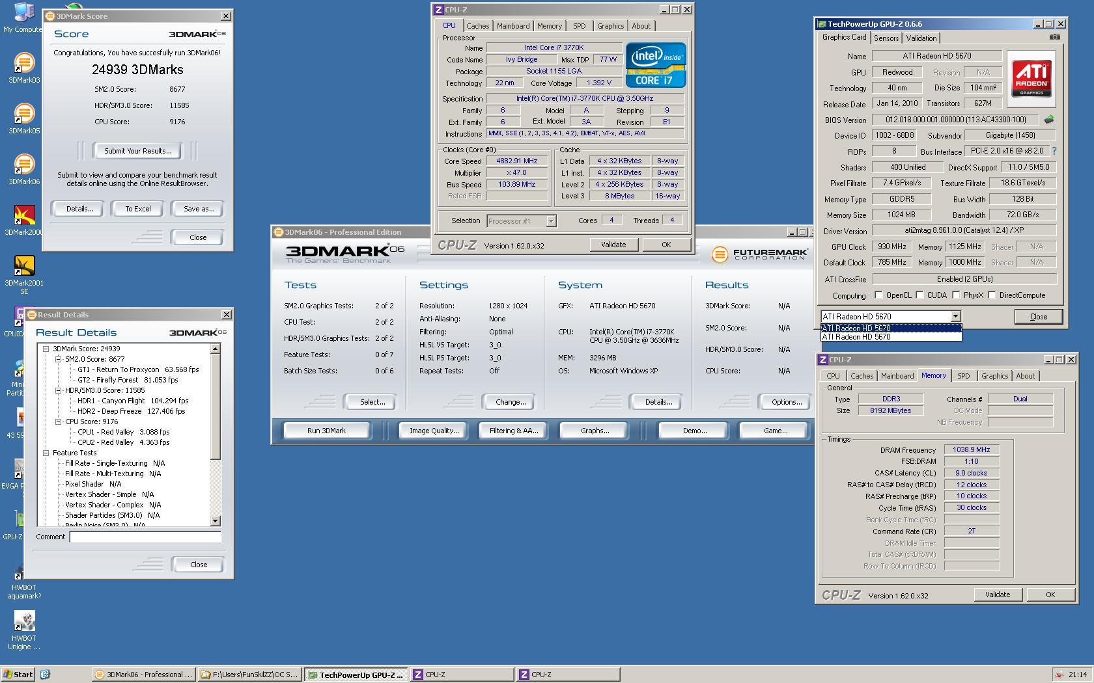
Task: Toggle the DirectCompute checkbox in GPU-Z
Action: (x=991, y=295)
